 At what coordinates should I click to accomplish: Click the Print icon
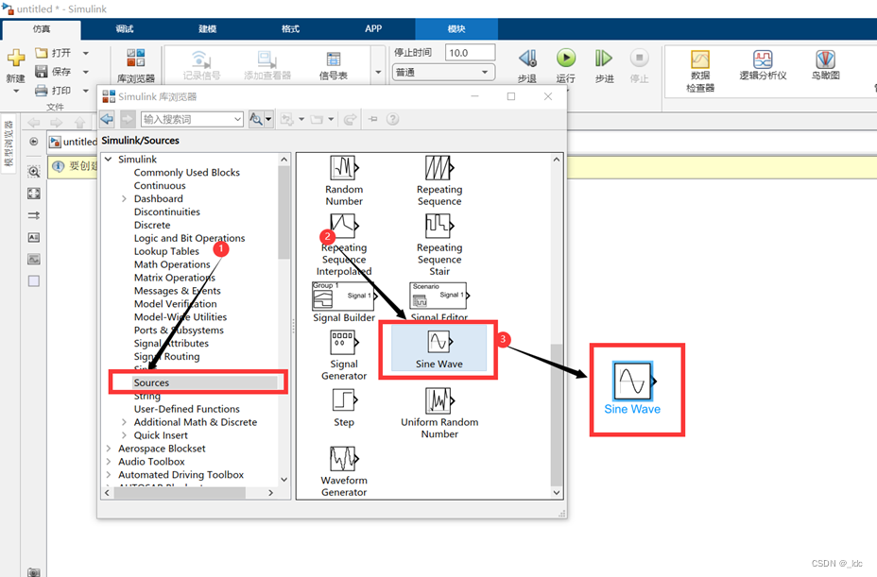pyautogui.click(x=41, y=90)
